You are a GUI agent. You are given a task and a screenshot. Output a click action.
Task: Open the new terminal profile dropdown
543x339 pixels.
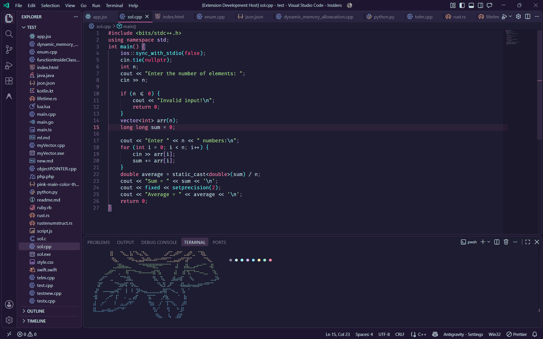pos(489,242)
